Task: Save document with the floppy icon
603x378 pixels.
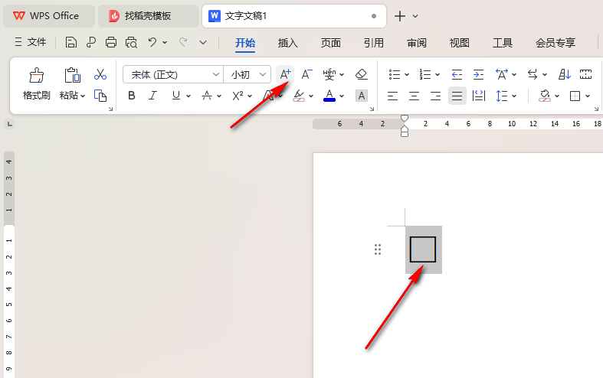Action: (70, 42)
